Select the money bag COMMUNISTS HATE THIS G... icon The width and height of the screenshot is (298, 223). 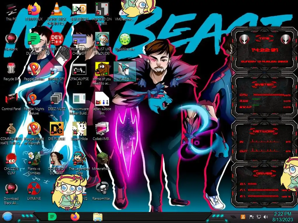click(11, 134)
